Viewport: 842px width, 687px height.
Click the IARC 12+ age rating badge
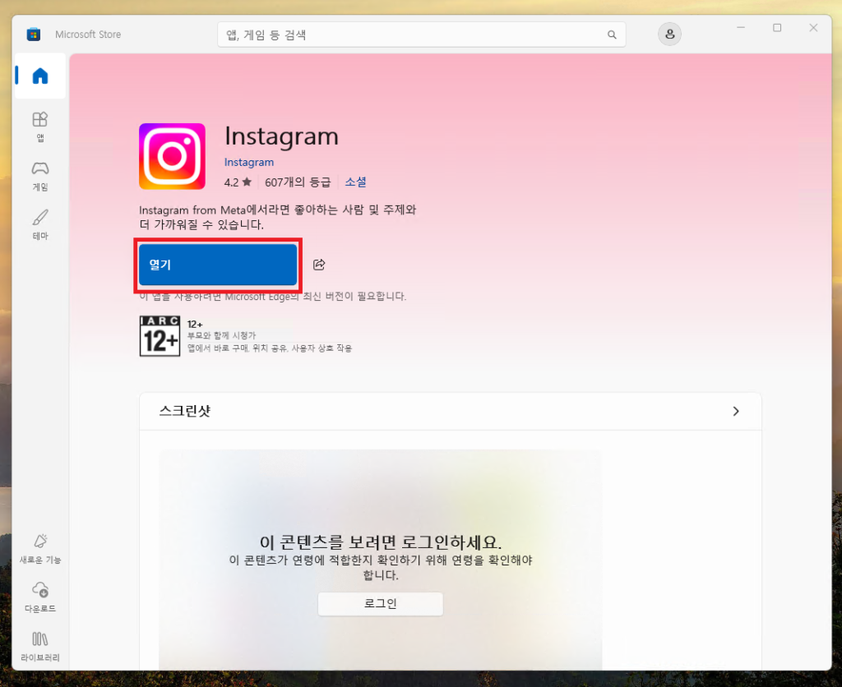(160, 336)
